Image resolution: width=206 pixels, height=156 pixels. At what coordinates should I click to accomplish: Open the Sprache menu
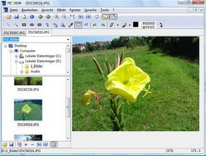[90, 10]
